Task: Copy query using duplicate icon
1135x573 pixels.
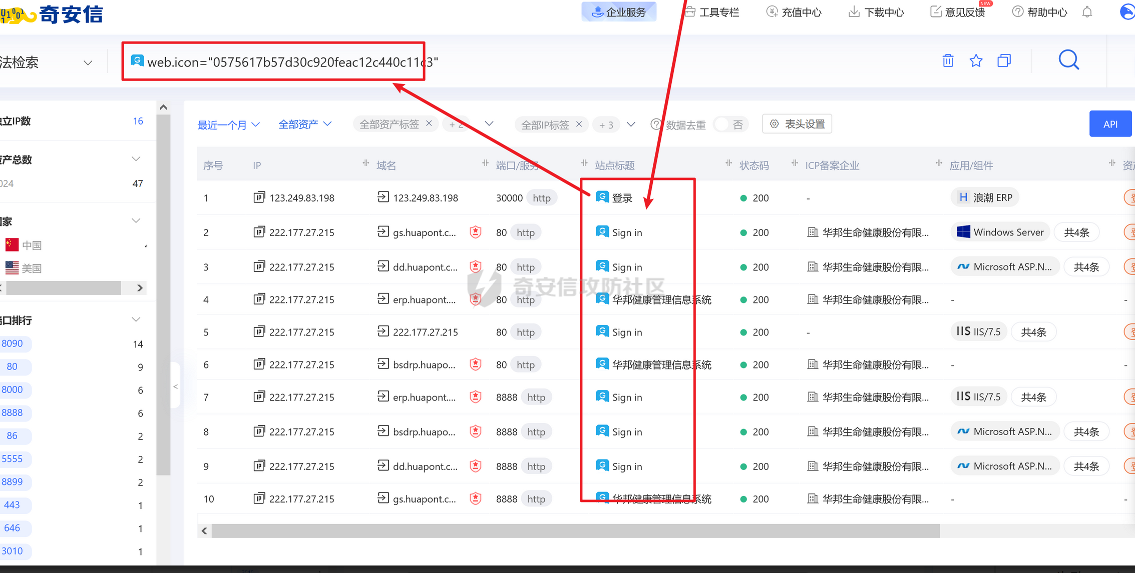Action: click(1004, 60)
